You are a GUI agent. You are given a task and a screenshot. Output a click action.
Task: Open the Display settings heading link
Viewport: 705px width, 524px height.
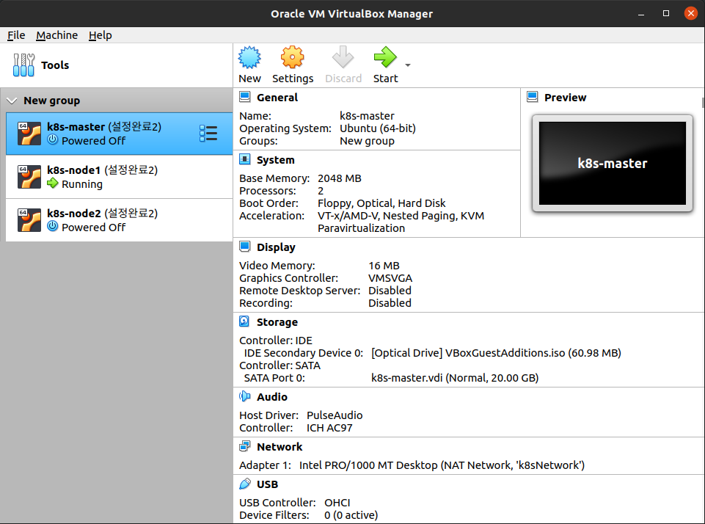[276, 247]
